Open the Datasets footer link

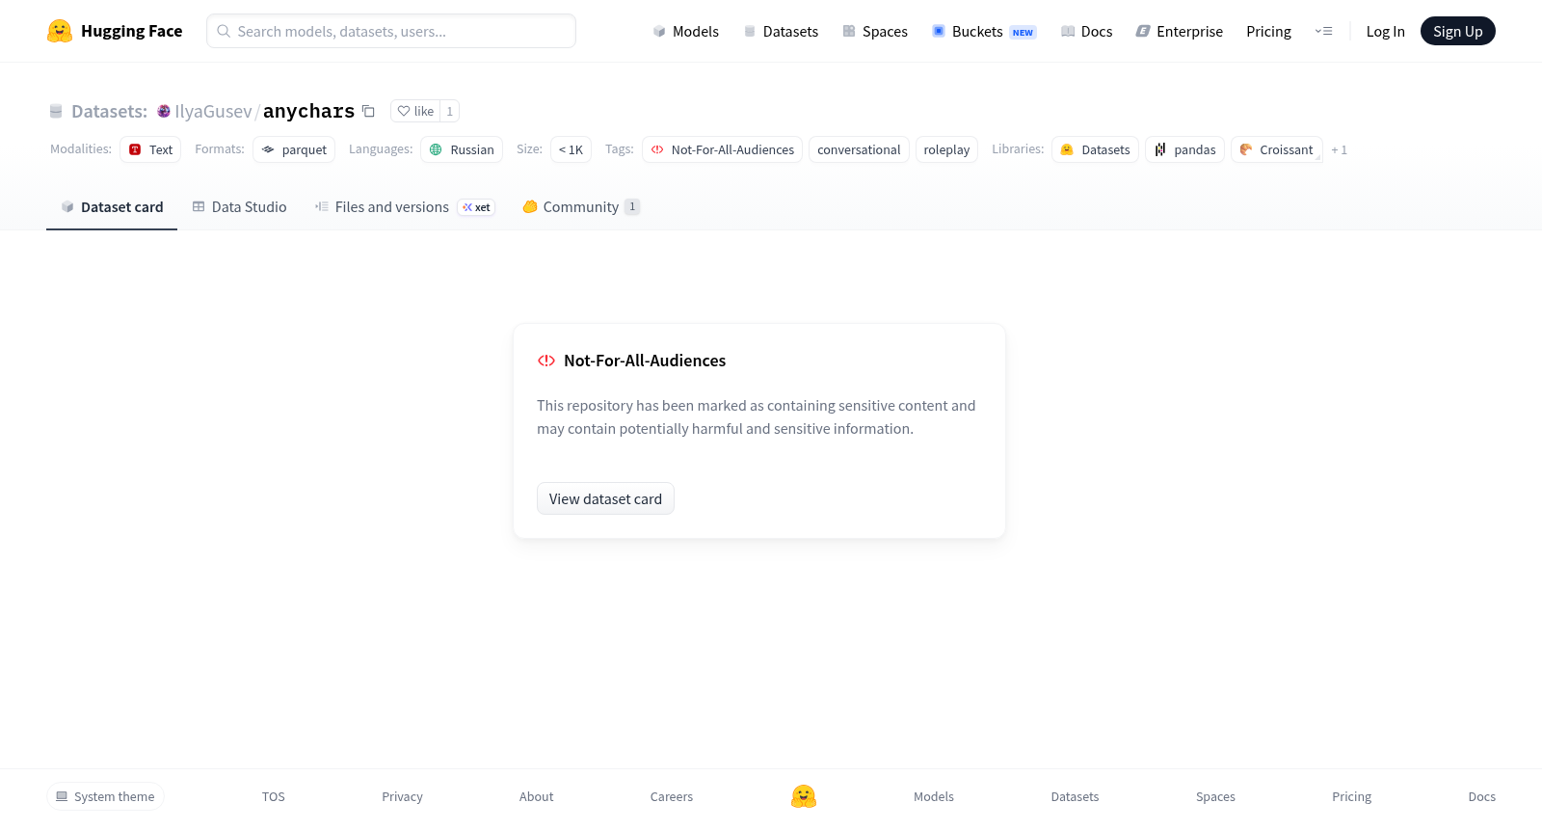tap(1075, 796)
